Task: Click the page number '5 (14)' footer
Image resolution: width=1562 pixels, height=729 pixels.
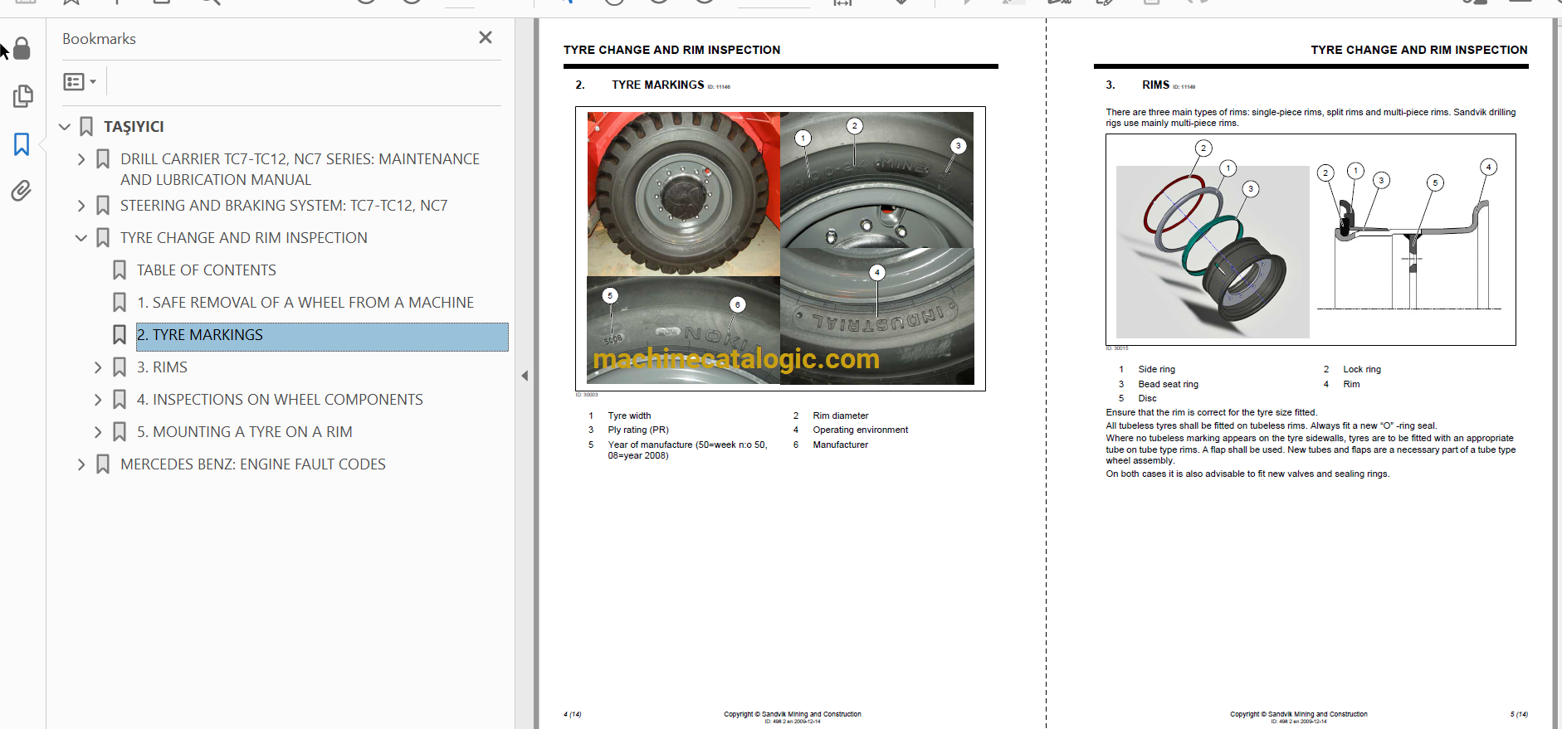Action: pyautogui.click(x=1519, y=714)
